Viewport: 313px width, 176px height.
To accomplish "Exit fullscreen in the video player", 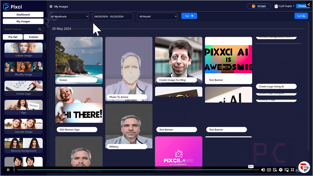I will pyautogui.click(x=292, y=170).
